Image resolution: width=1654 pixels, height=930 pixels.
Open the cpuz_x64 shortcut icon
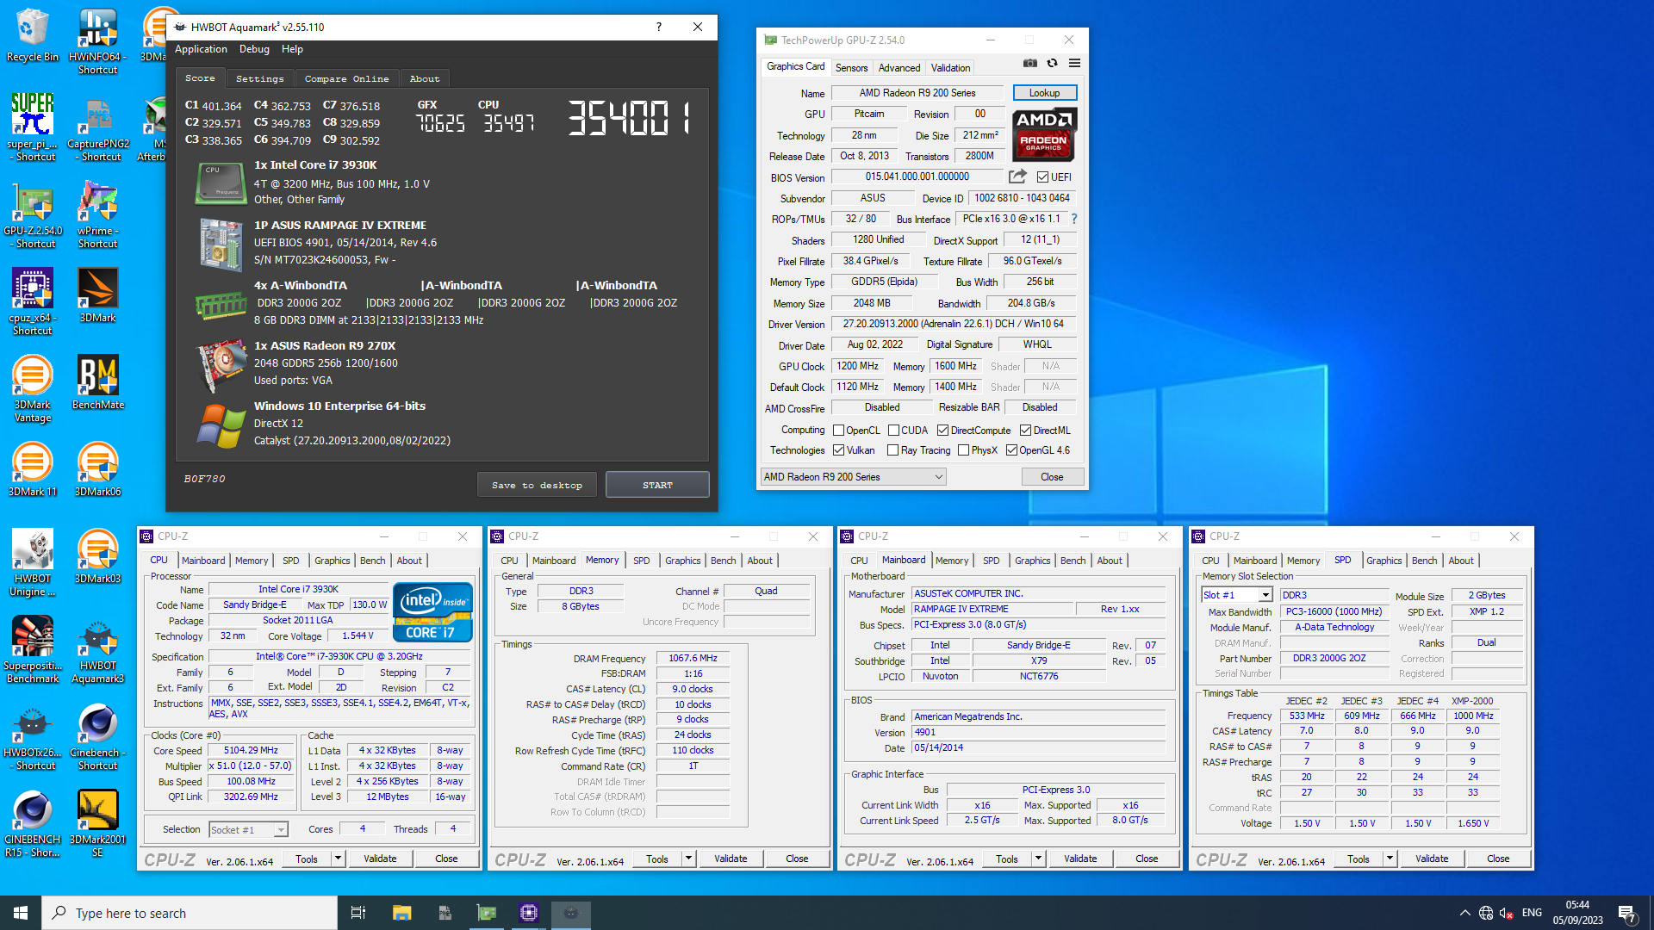(33, 301)
